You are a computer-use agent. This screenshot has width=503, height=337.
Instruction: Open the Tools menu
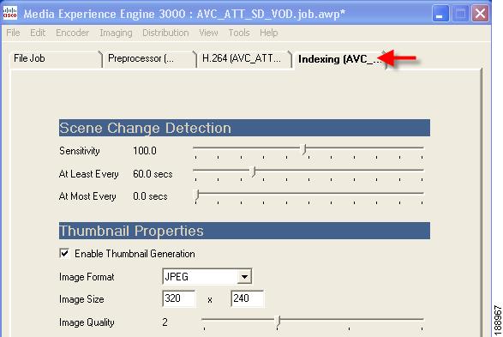[239, 33]
